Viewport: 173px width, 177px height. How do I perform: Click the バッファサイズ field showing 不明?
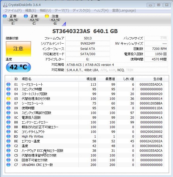(156, 38)
